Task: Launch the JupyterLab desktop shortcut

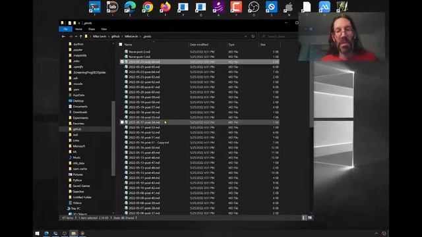Action: 112,7
